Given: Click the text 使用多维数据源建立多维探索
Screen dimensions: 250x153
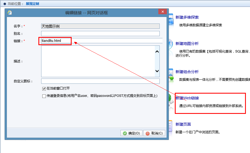Looking at the screenshot, I should [x=201, y=25].
